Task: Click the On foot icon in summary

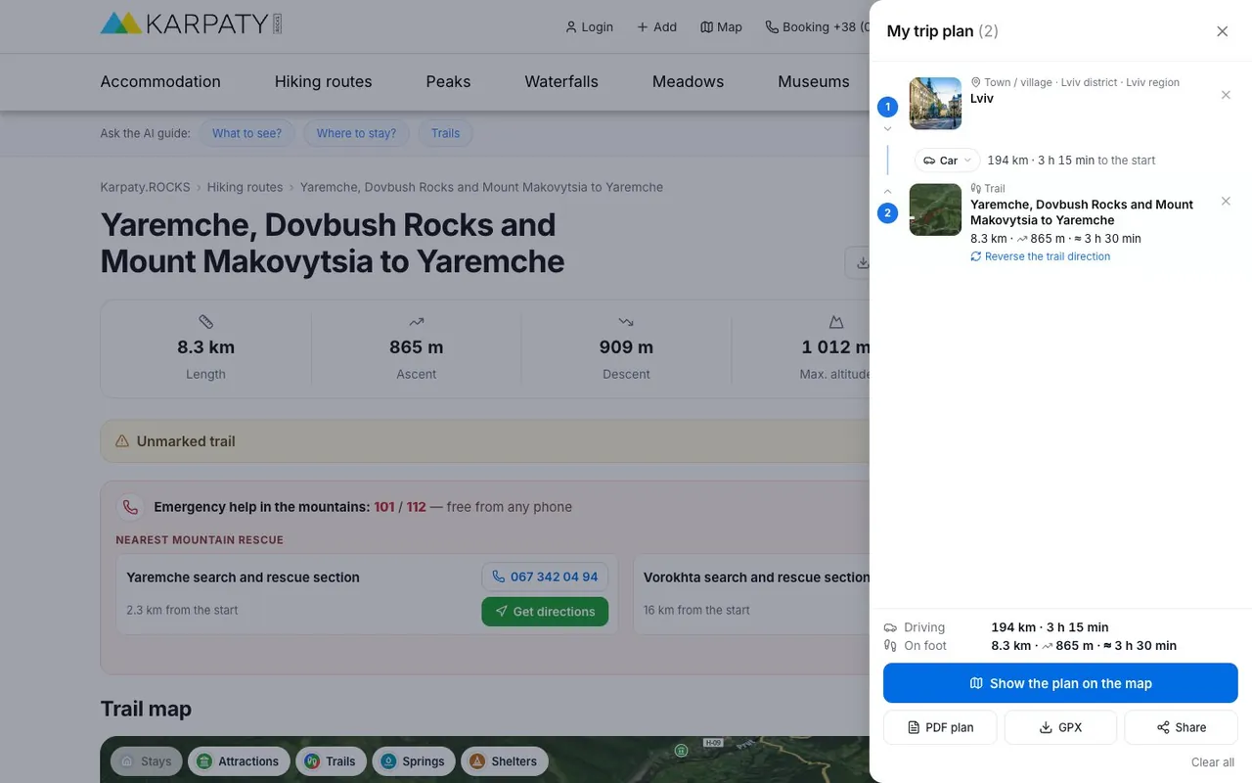Action: pos(890,646)
